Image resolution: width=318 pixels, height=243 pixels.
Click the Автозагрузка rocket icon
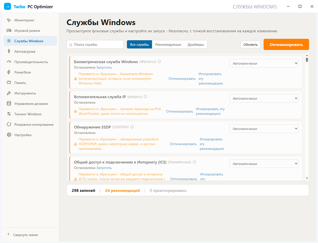tap(9, 51)
